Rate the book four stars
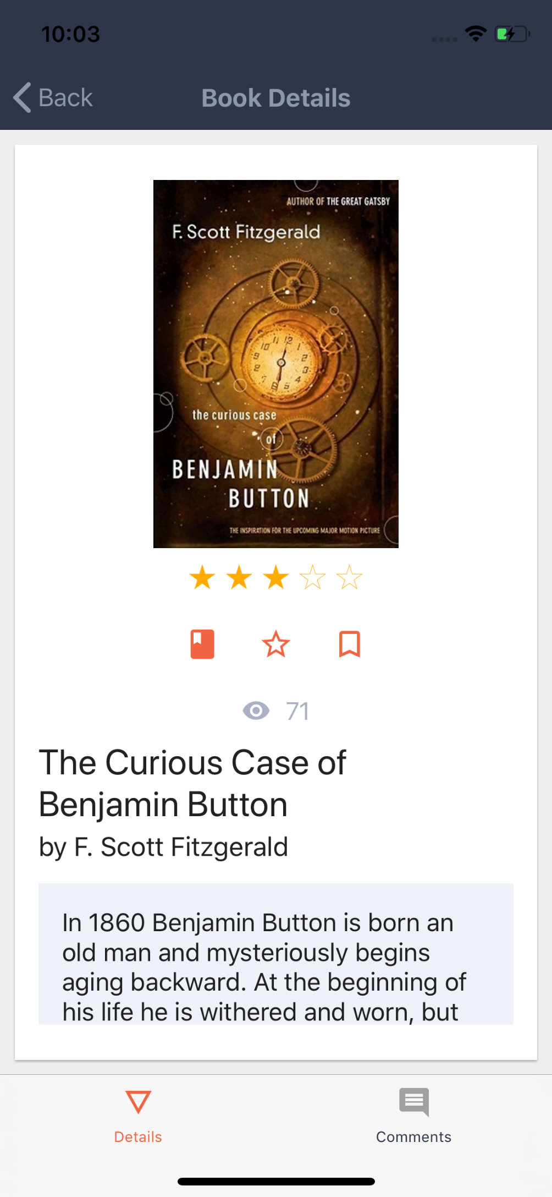 313,577
